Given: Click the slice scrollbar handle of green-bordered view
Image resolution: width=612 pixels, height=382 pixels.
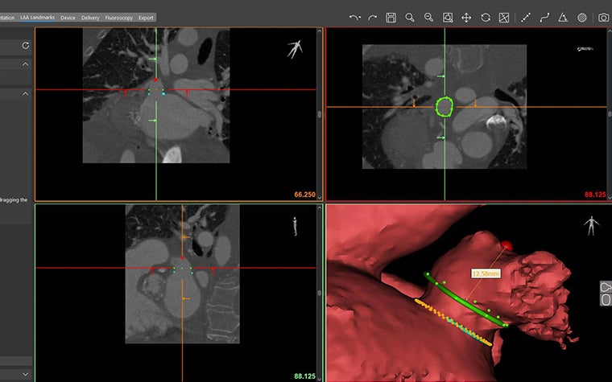Looking at the screenshot, I should coord(319,293).
